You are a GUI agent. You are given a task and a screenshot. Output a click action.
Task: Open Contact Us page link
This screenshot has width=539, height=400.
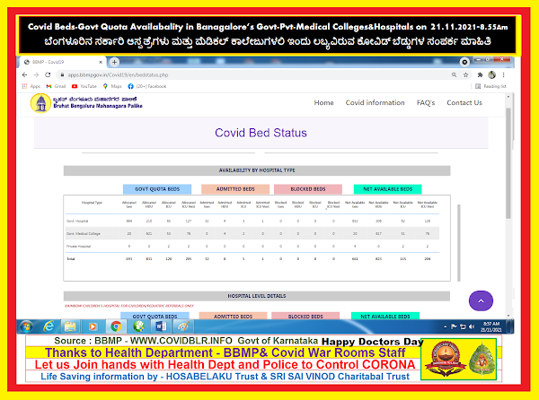point(464,102)
